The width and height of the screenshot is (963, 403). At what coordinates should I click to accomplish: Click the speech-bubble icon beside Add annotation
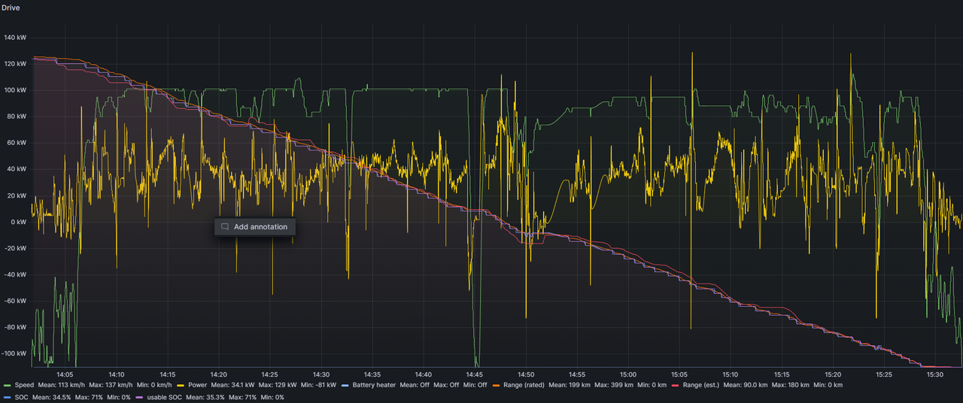pos(224,226)
